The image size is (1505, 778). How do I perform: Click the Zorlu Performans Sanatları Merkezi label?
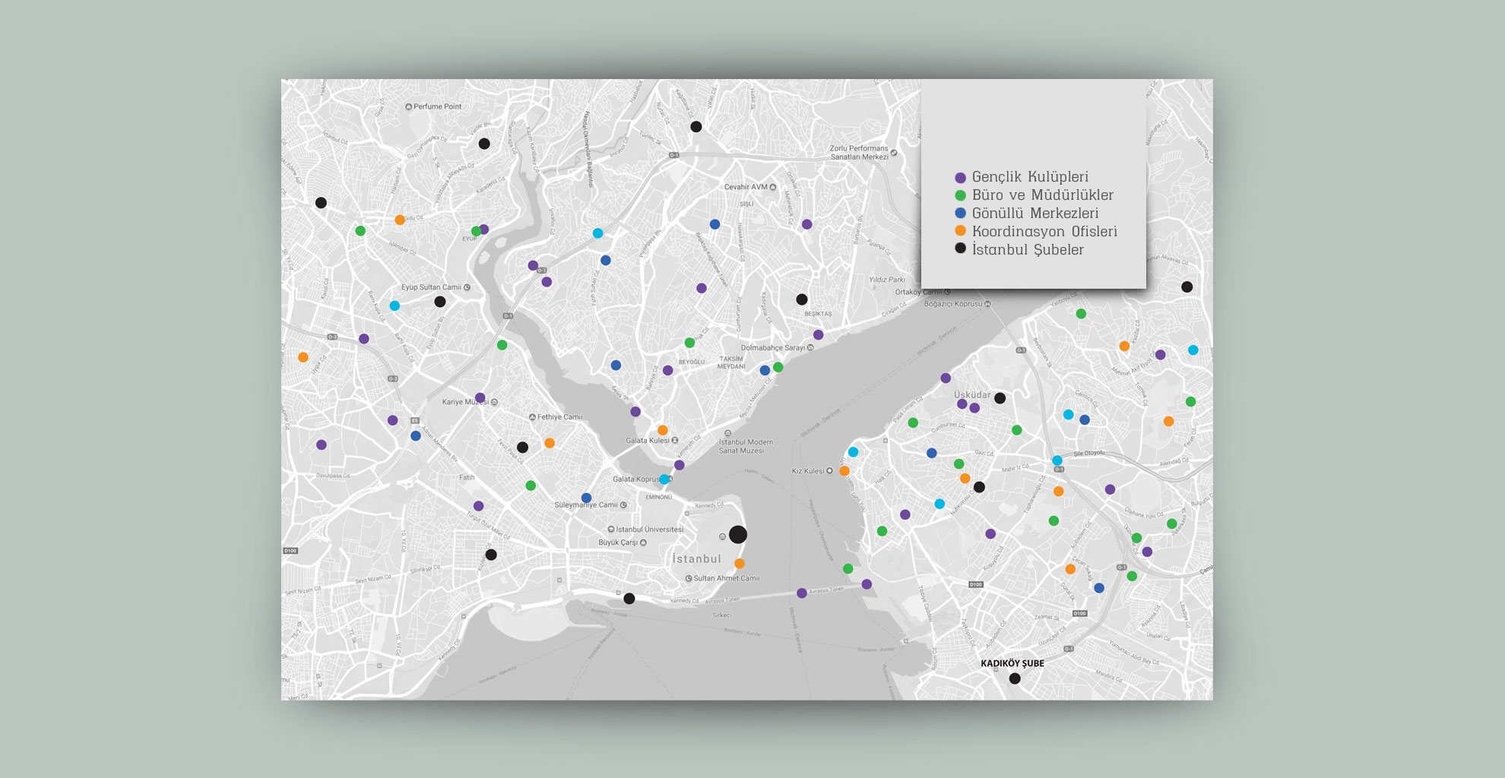[859, 153]
